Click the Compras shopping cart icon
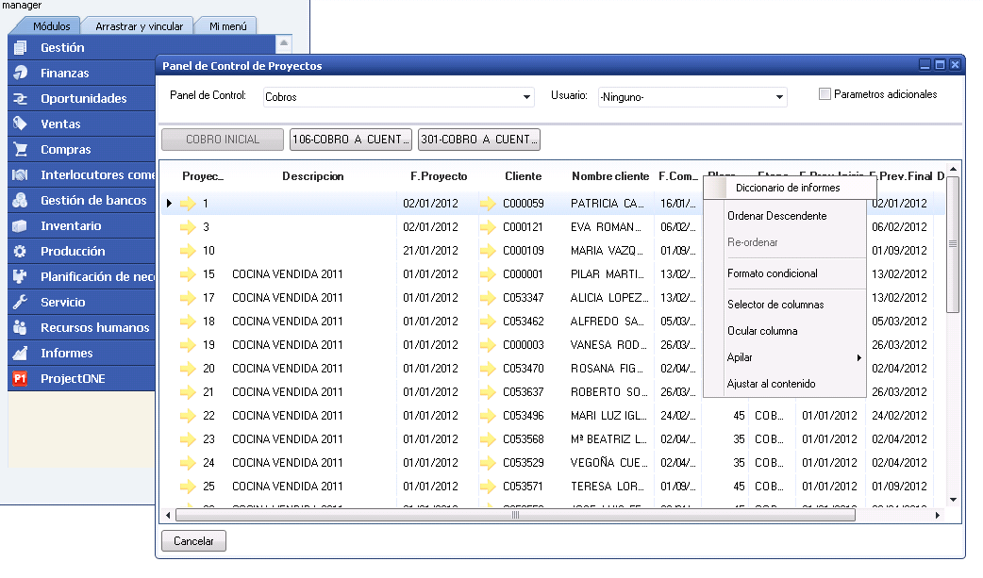This screenshot has height=578, width=983. point(20,149)
